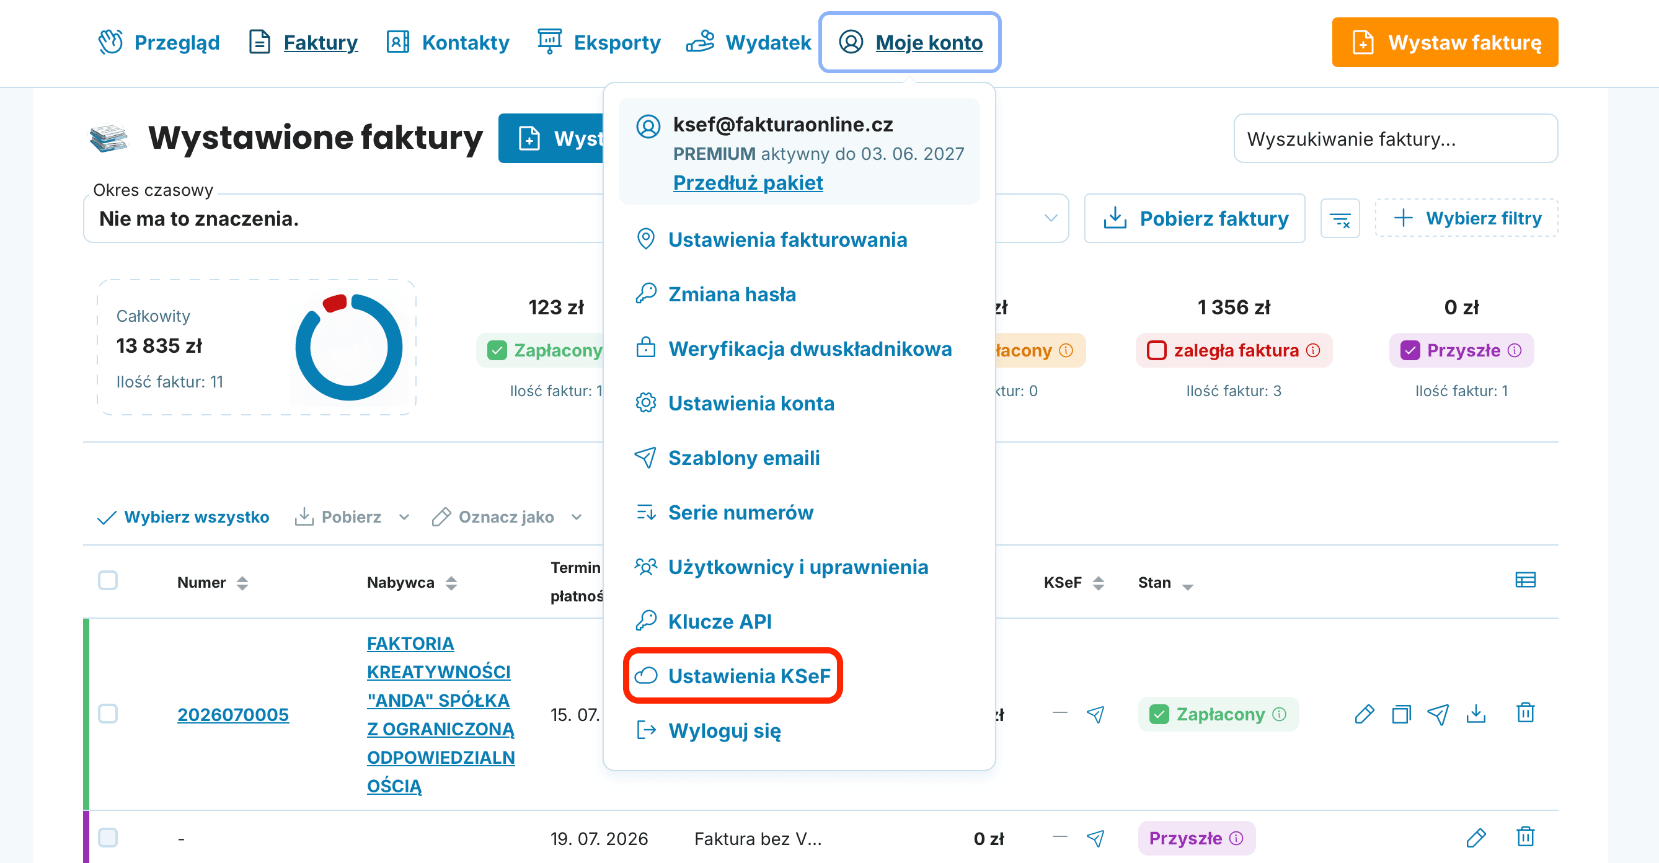The height and width of the screenshot is (863, 1659).
Task: Click the Przedłuż pakiet link
Action: tap(748, 182)
